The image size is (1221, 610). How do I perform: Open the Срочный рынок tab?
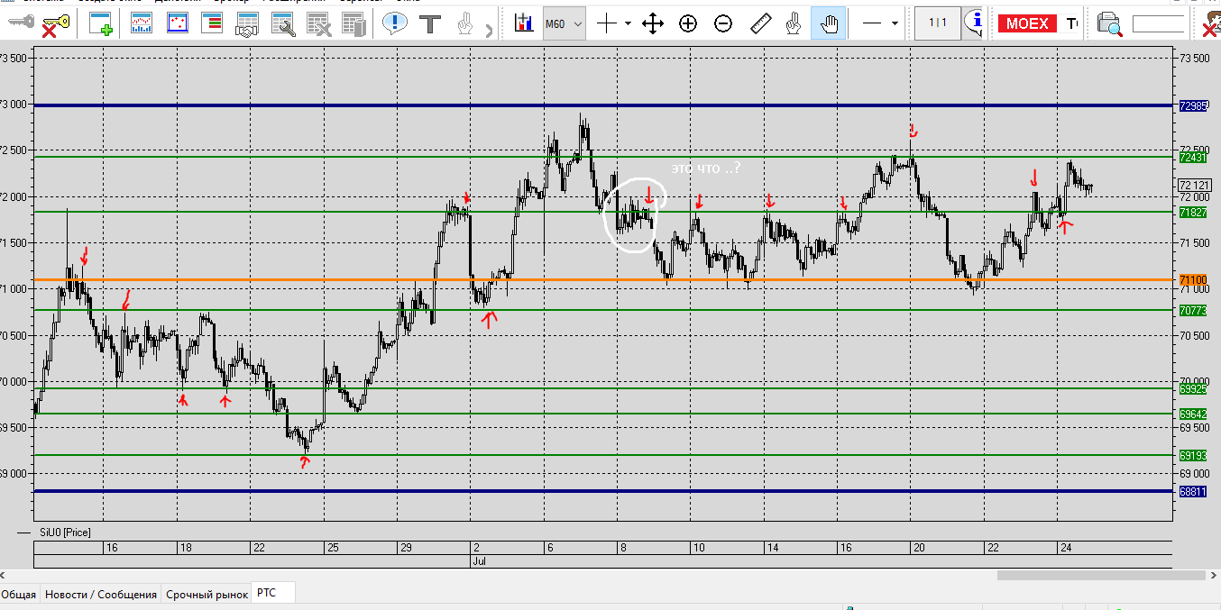(207, 594)
